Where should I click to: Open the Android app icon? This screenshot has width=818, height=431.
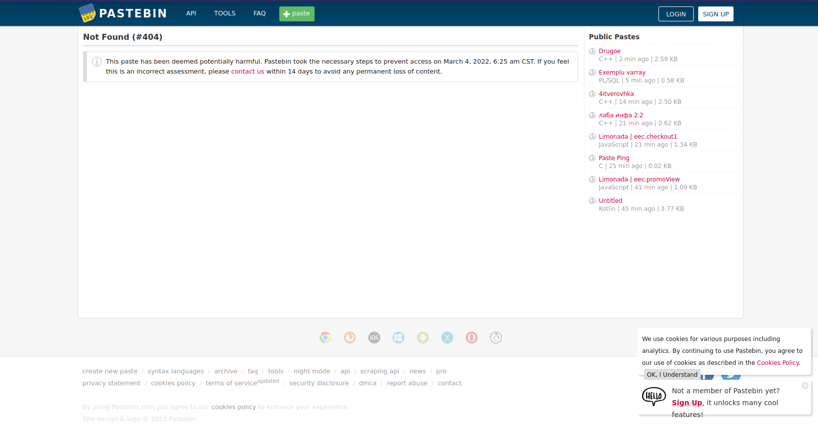coord(423,338)
